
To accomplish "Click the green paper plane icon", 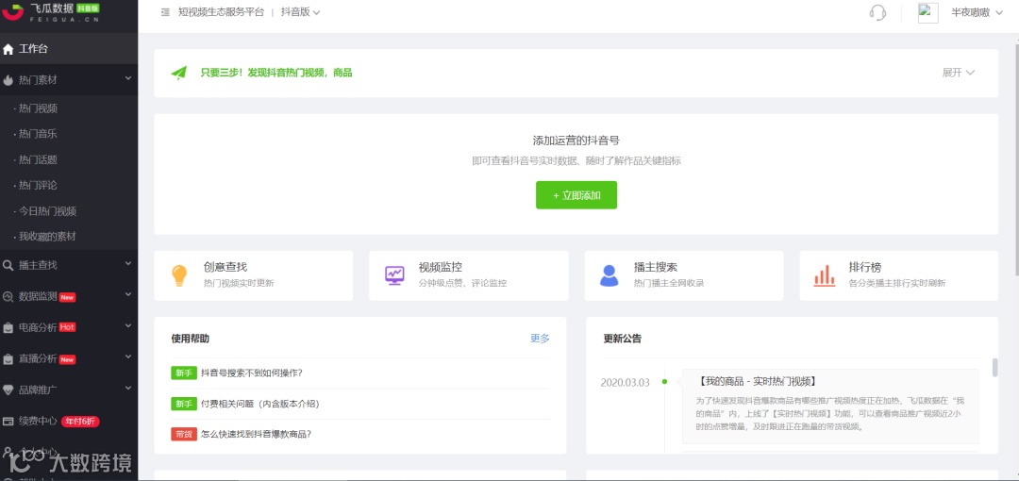I will pos(178,73).
